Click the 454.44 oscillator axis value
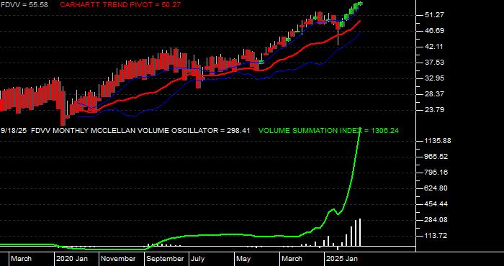This screenshot has width=504, height=266. click(x=436, y=204)
